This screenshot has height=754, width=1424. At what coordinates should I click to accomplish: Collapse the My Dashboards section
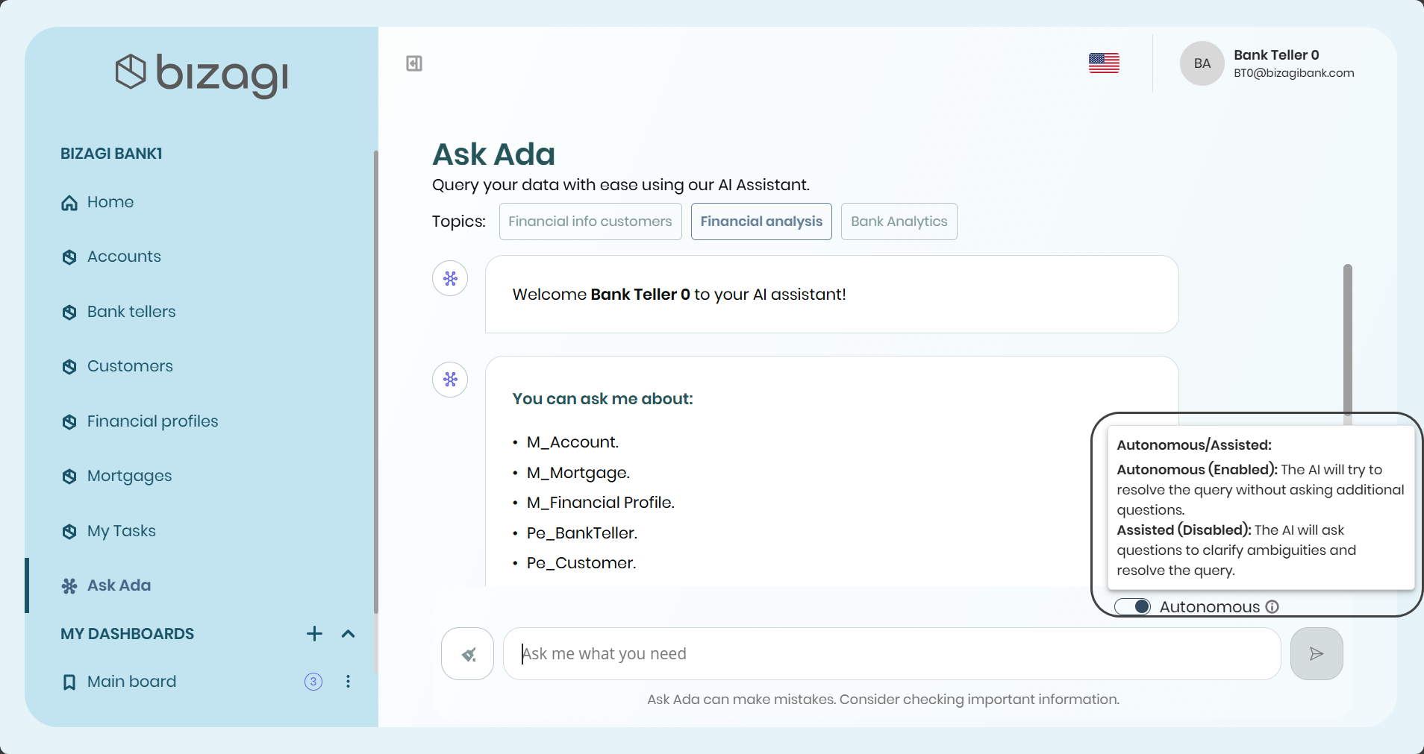click(x=348, y=634)
